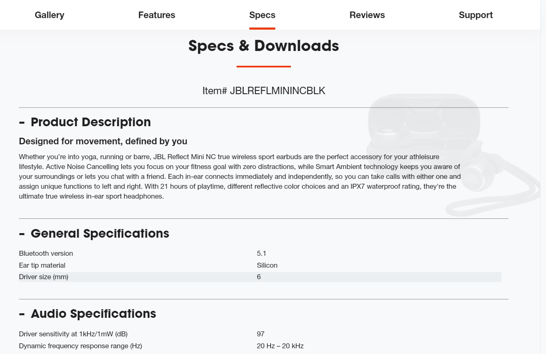Select the Driver size (mm) row
The image size is (546, 354).
pos(260,277)
